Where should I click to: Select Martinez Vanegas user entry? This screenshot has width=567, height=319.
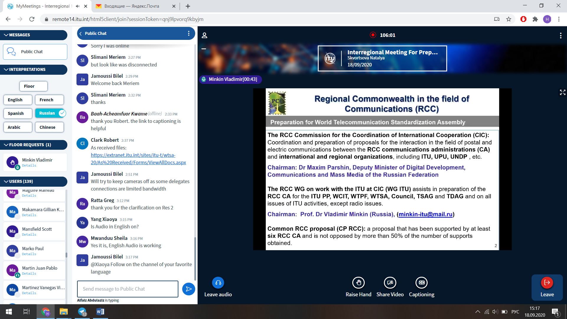point(34,290)
